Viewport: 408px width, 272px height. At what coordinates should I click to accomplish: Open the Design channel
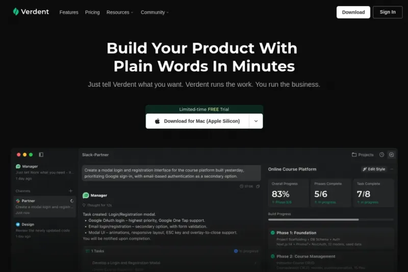pyautogui.click(x=44, y=230)
